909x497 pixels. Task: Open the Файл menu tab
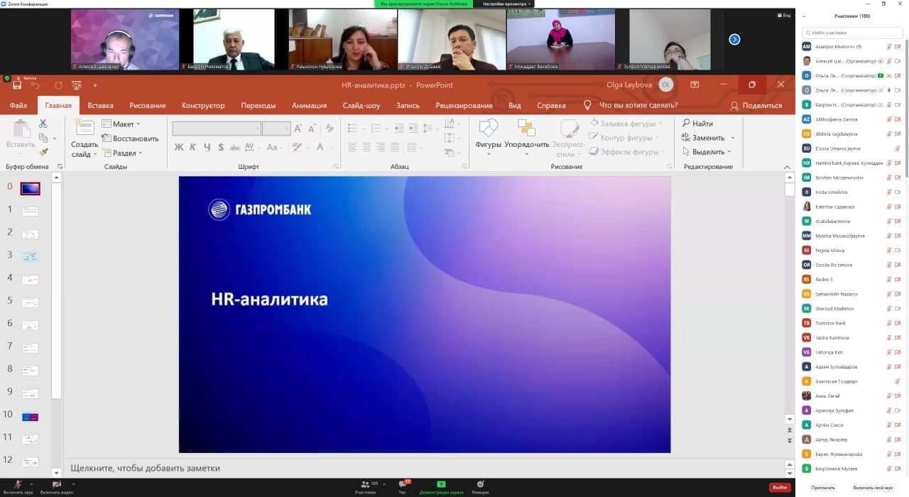click(x=18, y=106)
